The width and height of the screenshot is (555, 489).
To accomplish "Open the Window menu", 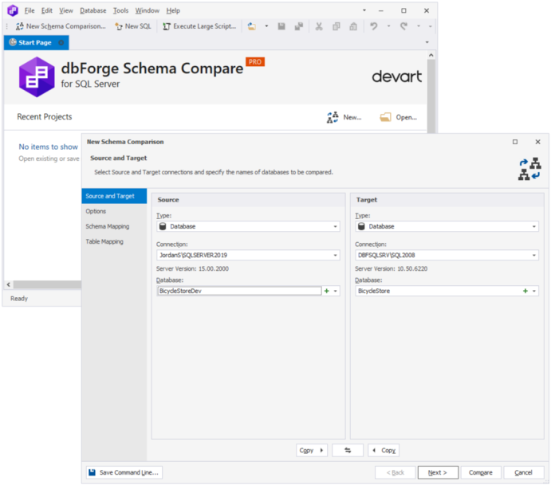I will [147, 10].
